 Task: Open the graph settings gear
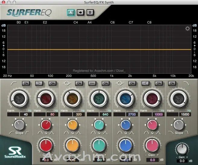coord(187,29)
